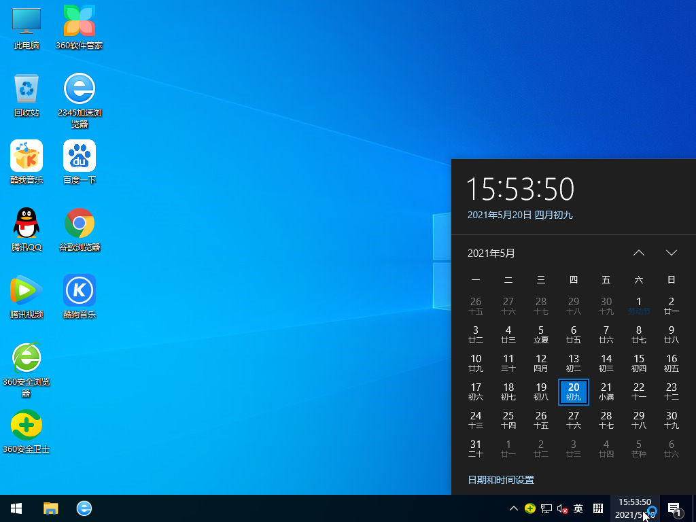696x522 pixels.
Task: Click the 2021年5月20日 四月初九 date text
Action: (520, 215)
